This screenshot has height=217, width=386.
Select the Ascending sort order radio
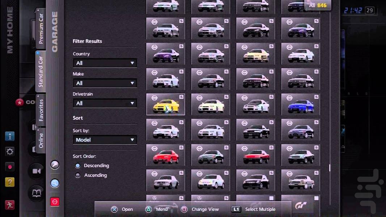[x=78, y=175]
